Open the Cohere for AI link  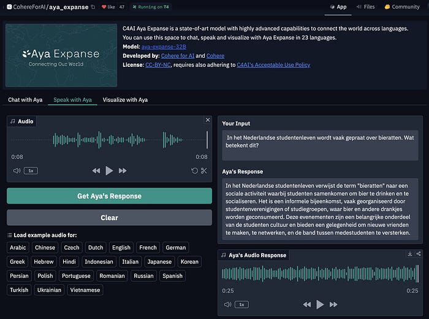click(x=178, y=56)
